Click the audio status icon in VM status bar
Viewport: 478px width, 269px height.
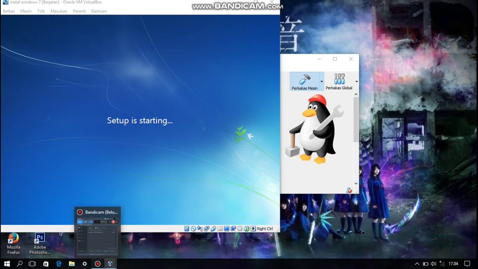(x=200, y=229)
